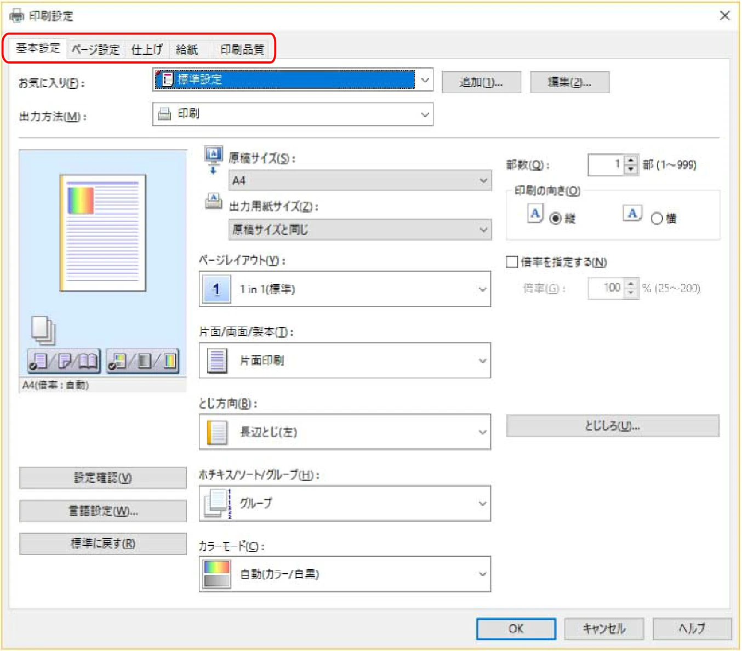This screenshot has height=651, width=742.
Task: Open ヘルプ for the print dialog
Action: (x=692, y=629)
